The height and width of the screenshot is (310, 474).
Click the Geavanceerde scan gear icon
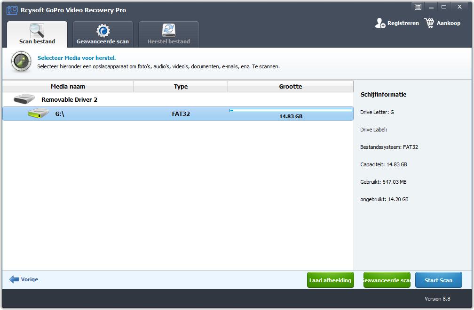(103, 31)
